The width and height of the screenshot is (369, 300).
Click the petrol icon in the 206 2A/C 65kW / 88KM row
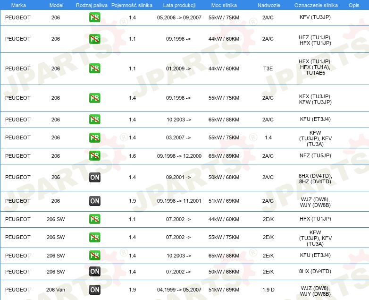click(x=94, y=119)
